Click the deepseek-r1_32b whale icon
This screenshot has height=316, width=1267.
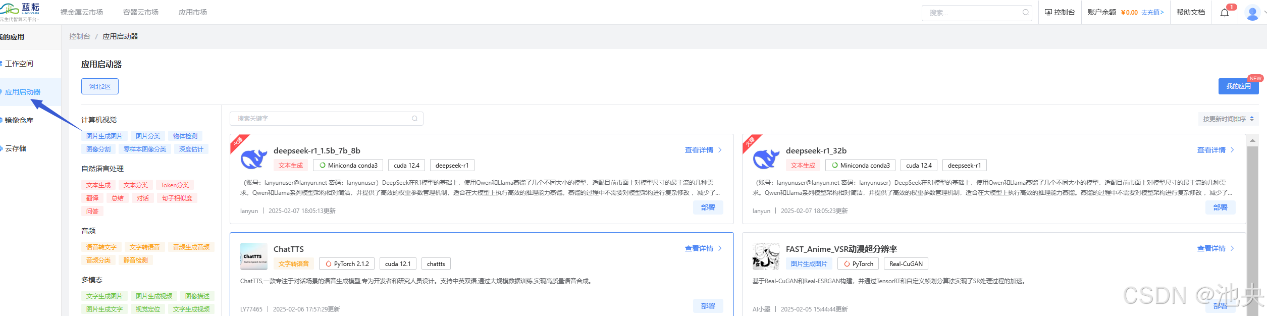coord(766,159)
